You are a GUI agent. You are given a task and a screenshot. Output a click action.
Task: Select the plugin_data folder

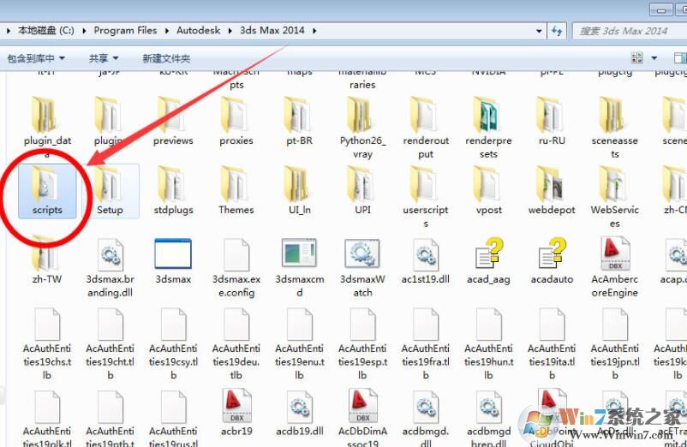click(47, 128)
